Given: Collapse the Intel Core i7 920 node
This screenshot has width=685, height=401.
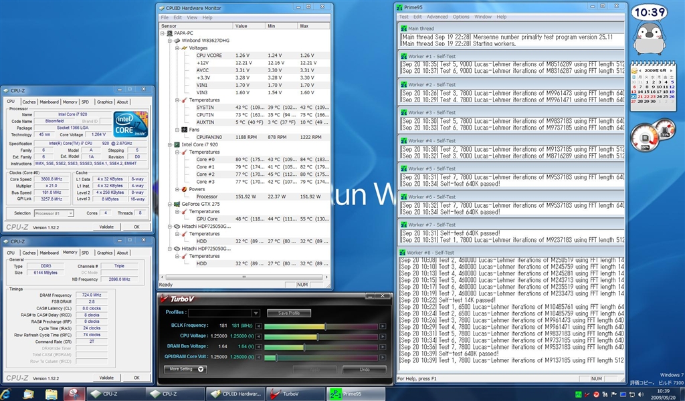Looking at the screenshot, I should (x=170, y=144).
